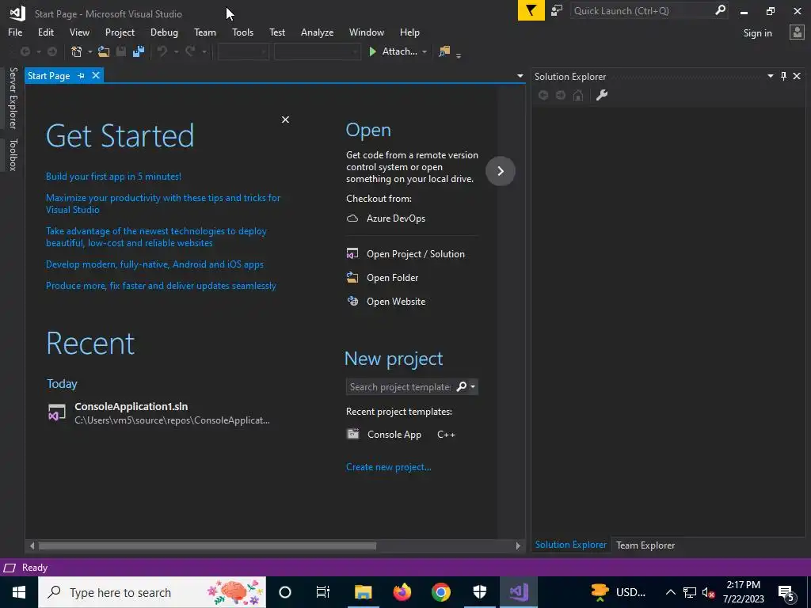Viewport: 811px width, 608px height.
Task: Open the File menu
Action: 15,32
